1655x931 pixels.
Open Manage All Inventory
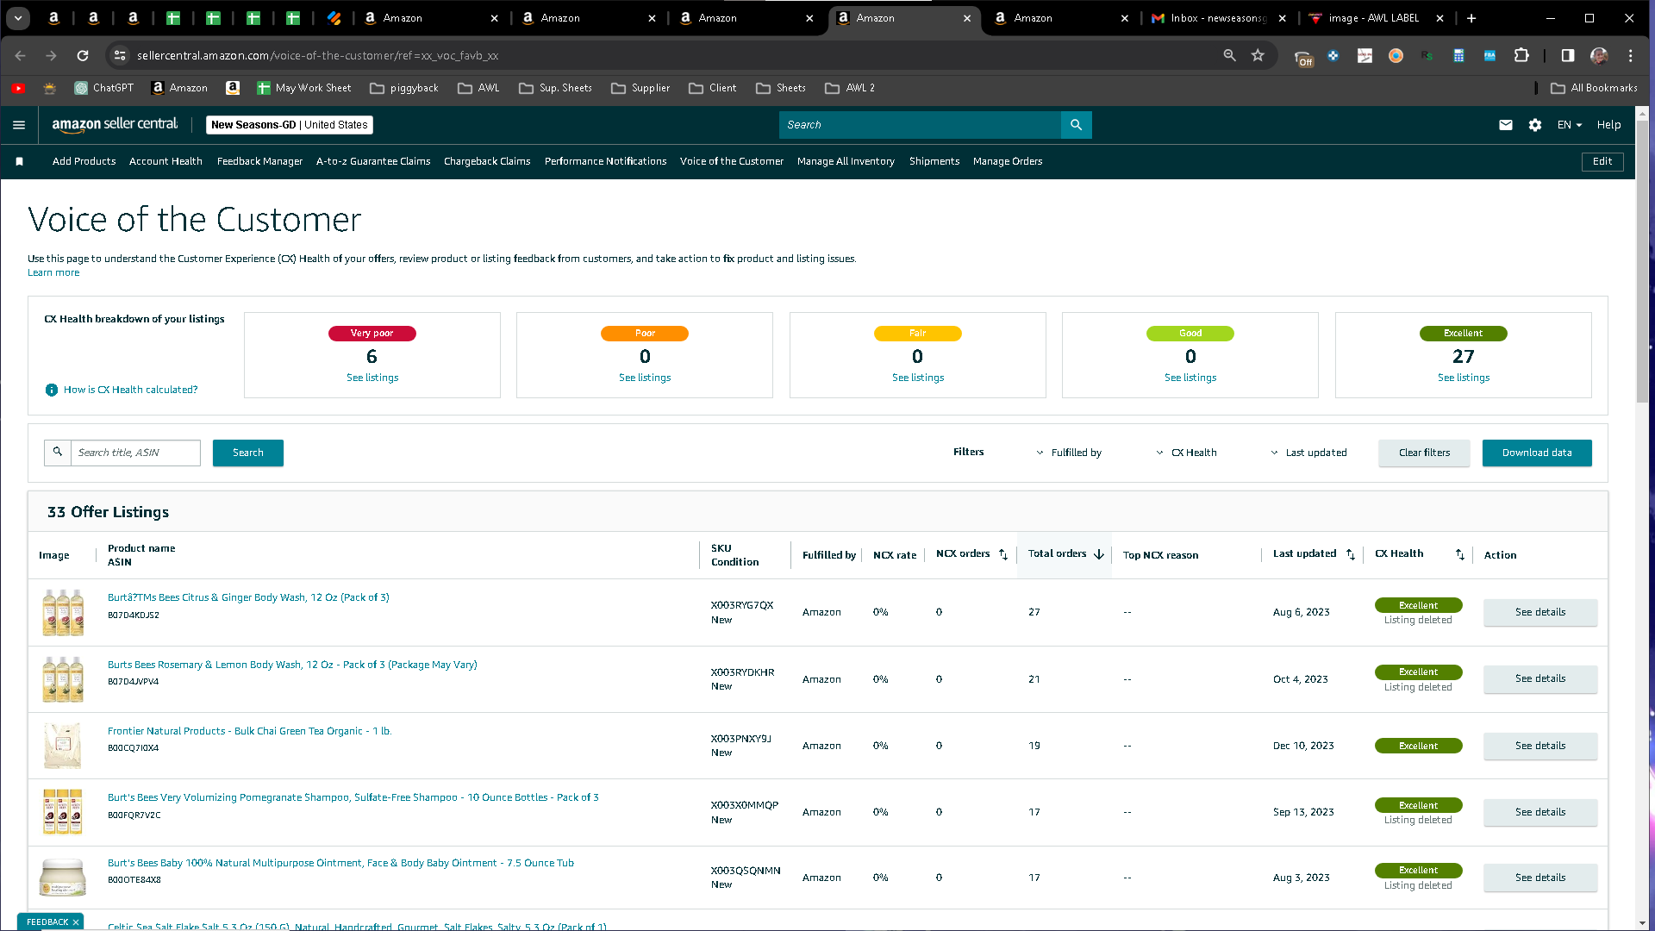coord(846,161)
